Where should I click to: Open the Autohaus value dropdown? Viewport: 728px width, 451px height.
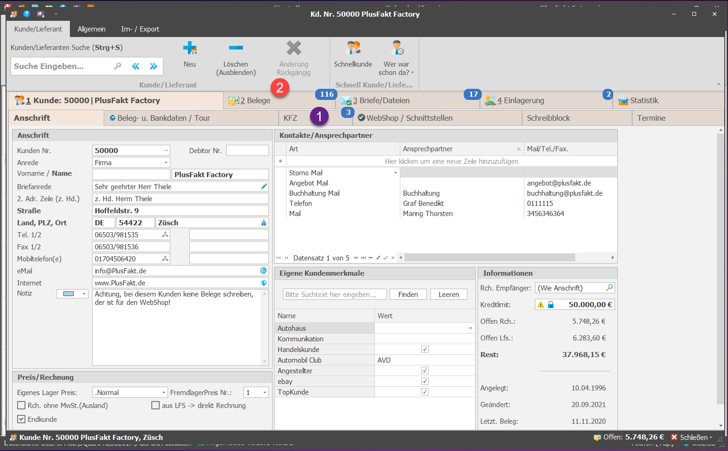pos(471,328)
